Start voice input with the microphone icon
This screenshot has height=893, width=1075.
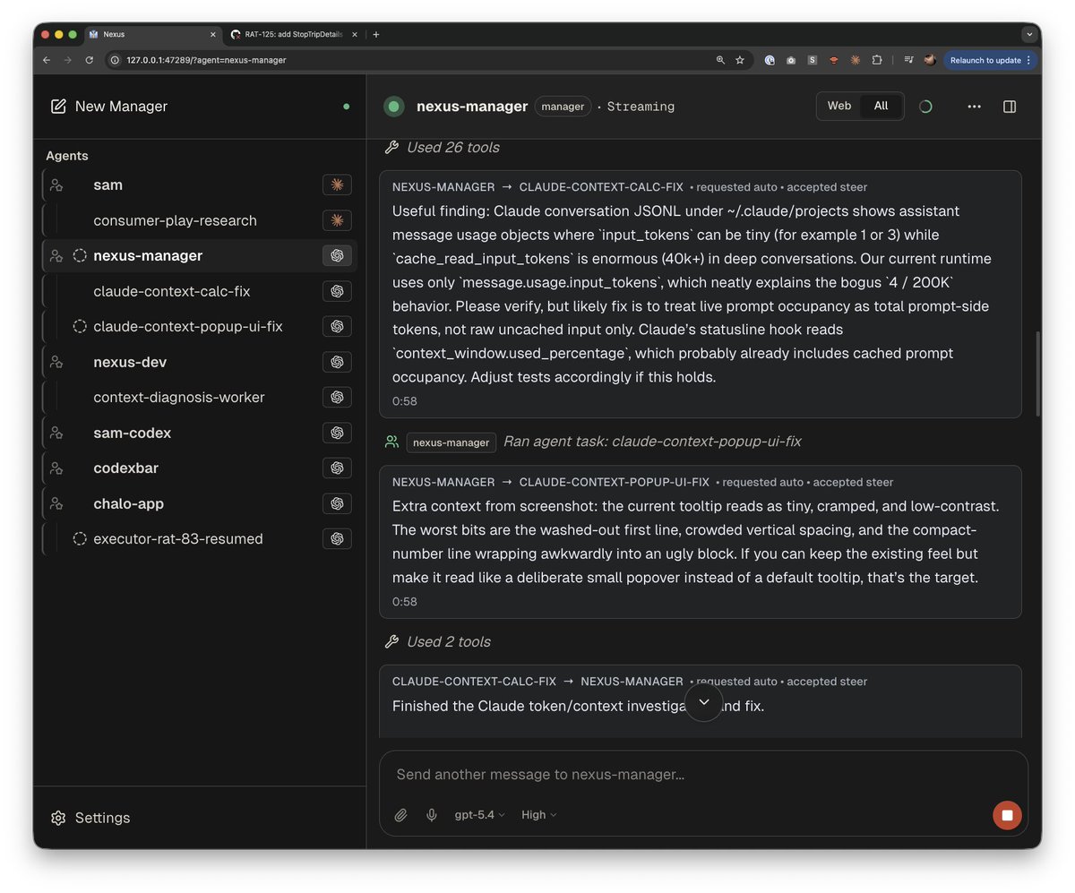click(431, 814)
